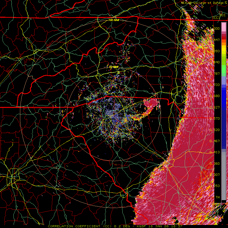Click the Correlation Coefficient caption at bottom
Viewport: 228px width, 228px height.
[115, 226]
